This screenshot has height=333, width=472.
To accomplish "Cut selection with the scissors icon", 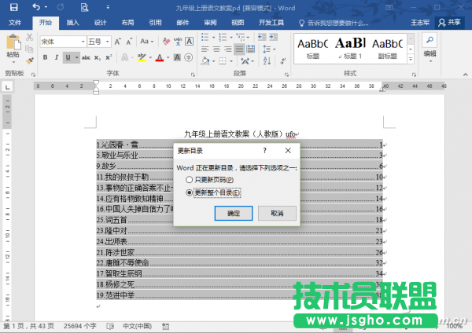I will click(x=29, y=37).
